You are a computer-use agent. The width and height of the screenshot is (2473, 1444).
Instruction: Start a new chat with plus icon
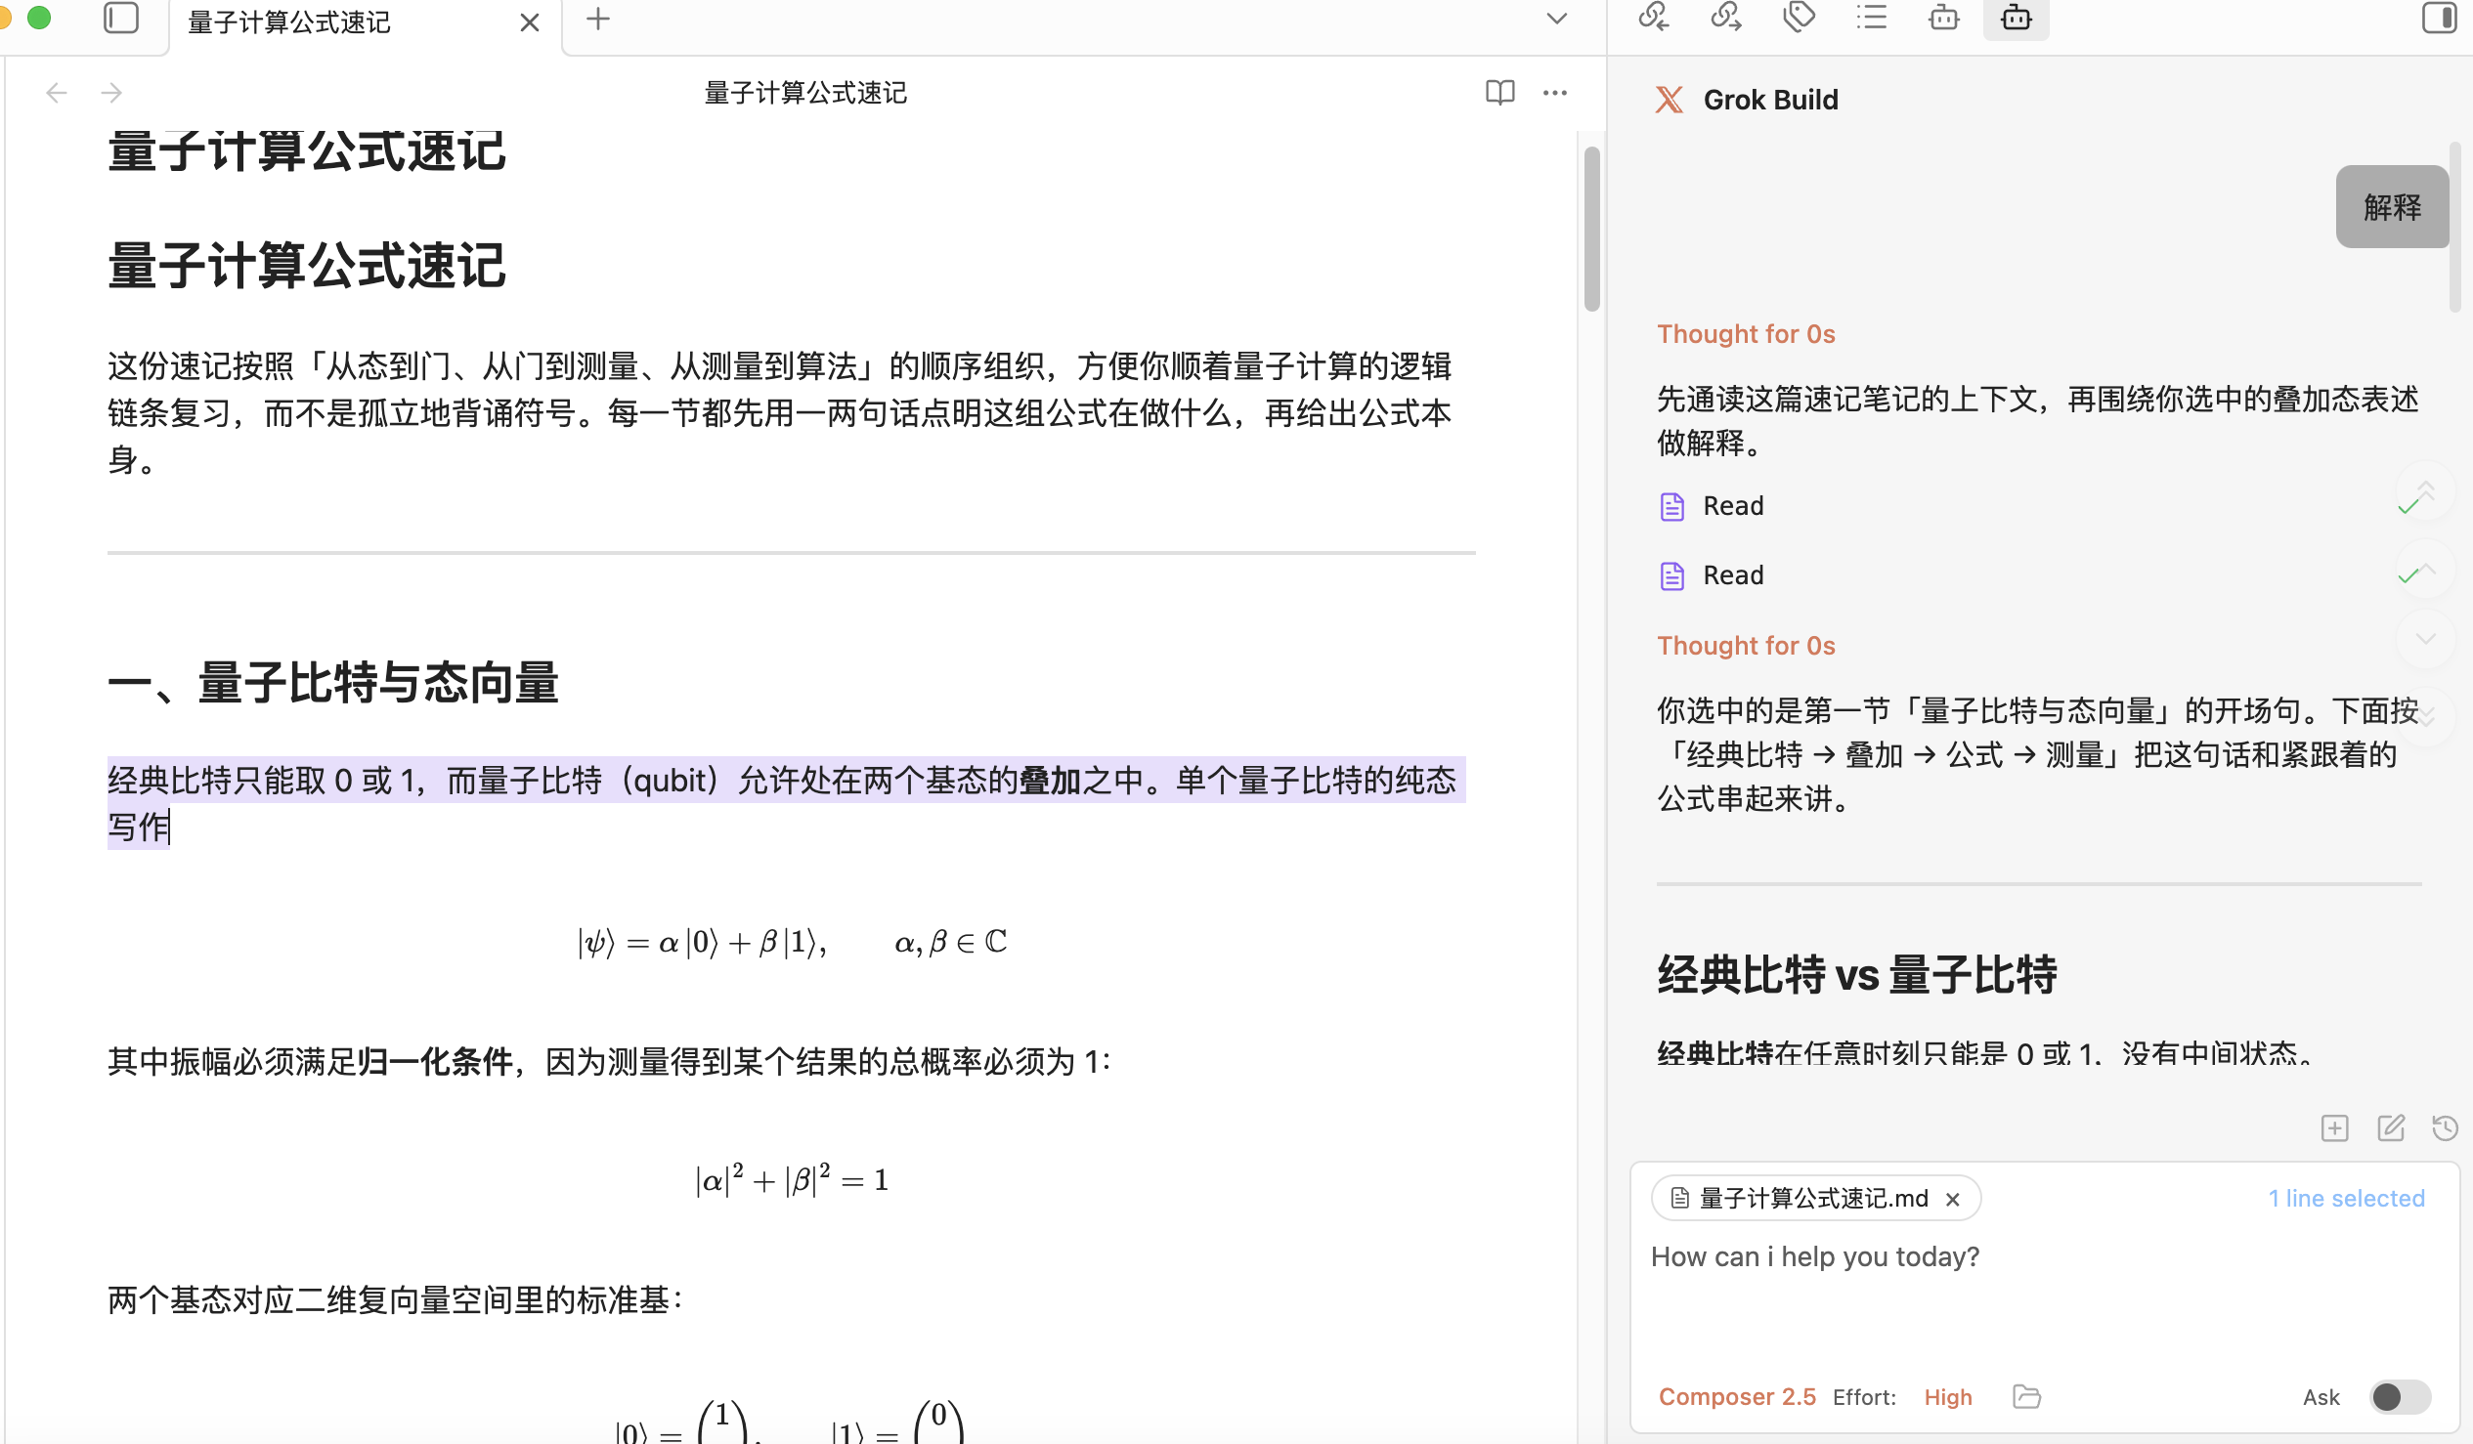tap(2334, 1128)
